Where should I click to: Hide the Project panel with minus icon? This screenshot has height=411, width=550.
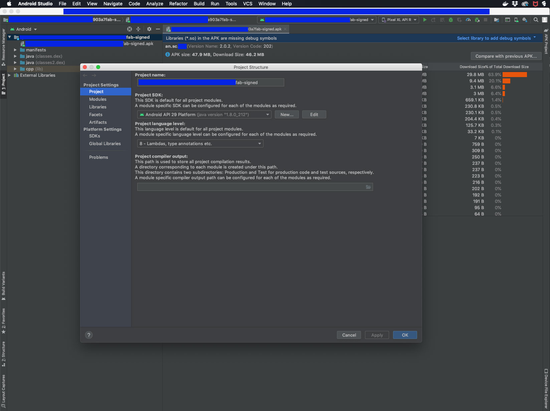coord(158,29)
